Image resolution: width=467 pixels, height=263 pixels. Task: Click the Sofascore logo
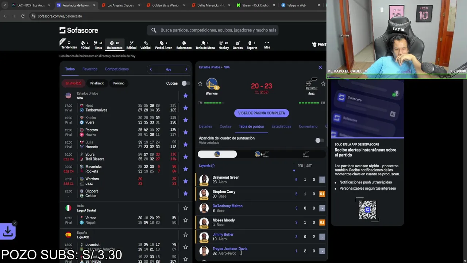click(x=79, y=30)
